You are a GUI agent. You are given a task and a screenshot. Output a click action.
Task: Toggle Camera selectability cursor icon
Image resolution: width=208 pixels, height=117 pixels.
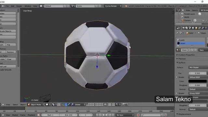(207, 20)
